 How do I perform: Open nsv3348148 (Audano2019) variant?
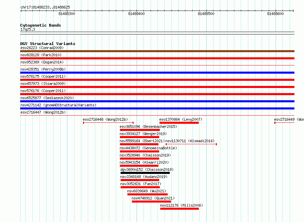[x=144, y=177]
